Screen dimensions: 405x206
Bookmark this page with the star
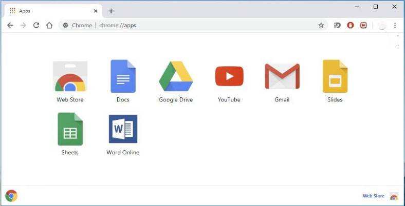[x=321, y=25]
